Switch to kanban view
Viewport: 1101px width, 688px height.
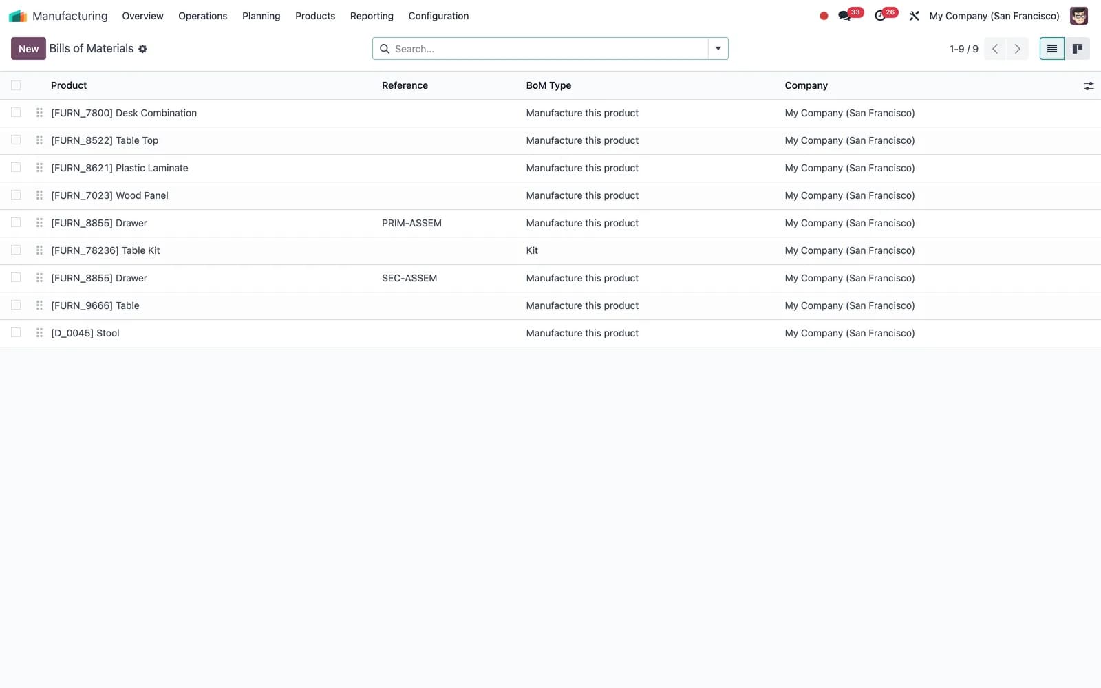pyautogui.click(x=1078, y=49)
